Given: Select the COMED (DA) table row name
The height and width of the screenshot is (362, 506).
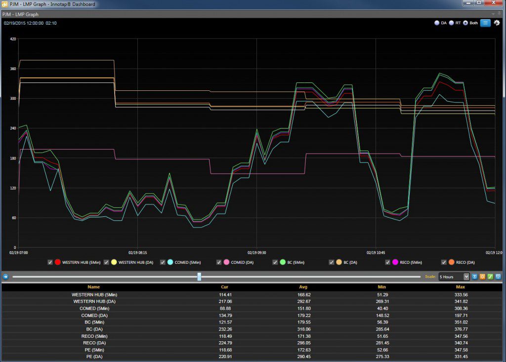Looking at the screenshot, I should pos(94,316).
